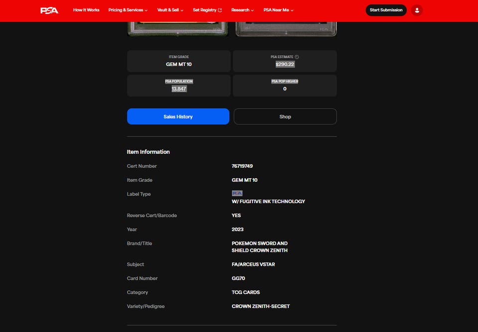
Task: Click the PSA Estimate info icon
Action: [297, 57]
